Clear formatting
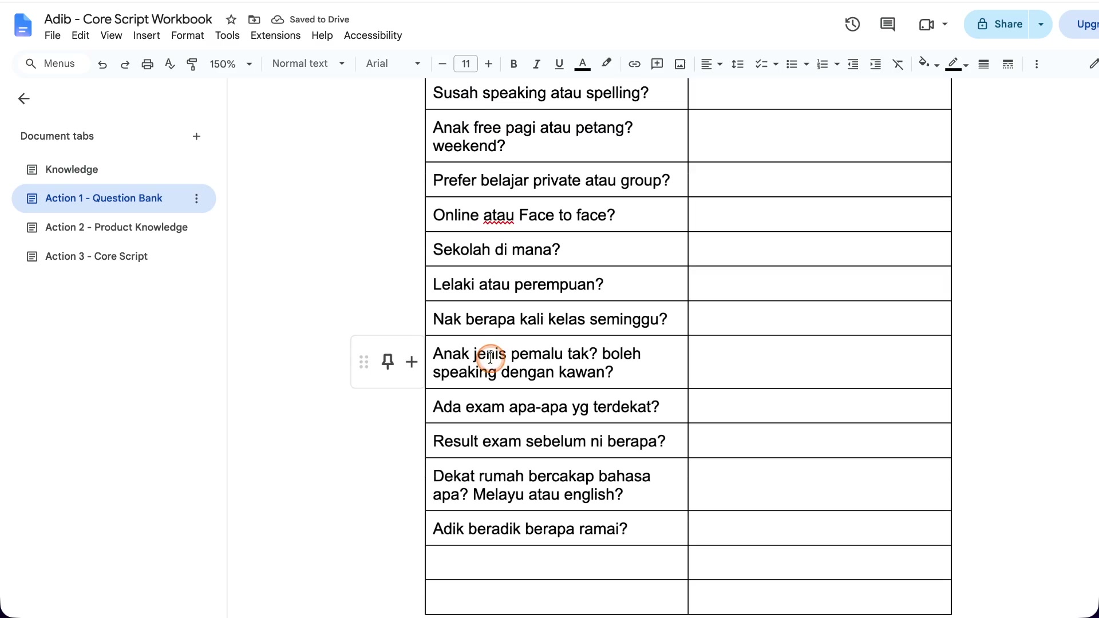This screenshot has width=1099, height=618. click(x=898, y=64)
